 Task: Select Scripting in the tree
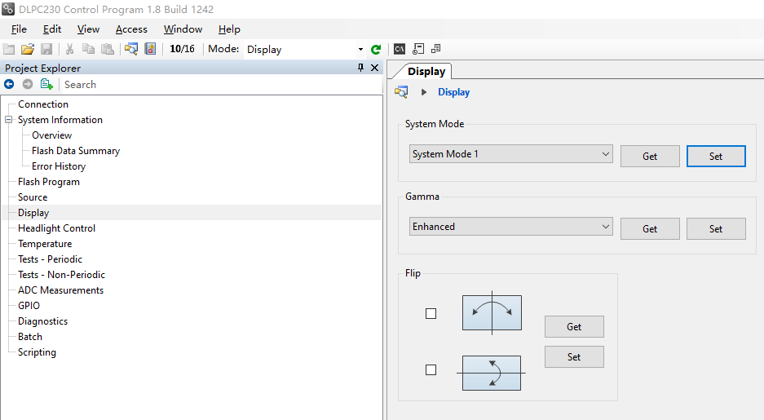coord(37,351)
